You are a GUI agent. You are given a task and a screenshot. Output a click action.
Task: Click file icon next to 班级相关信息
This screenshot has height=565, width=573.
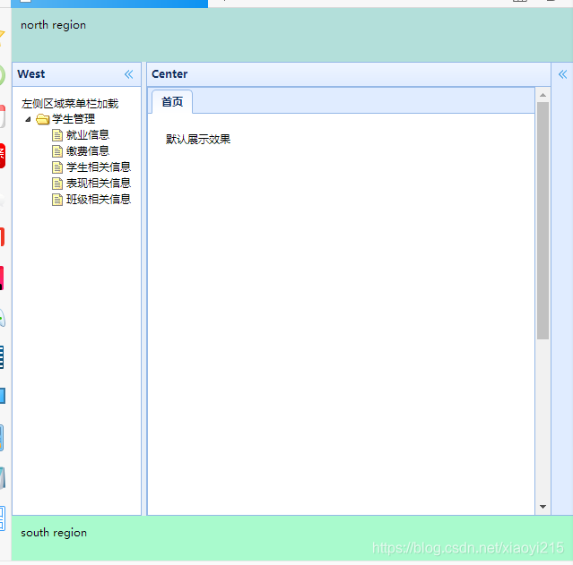coord(57,200)
